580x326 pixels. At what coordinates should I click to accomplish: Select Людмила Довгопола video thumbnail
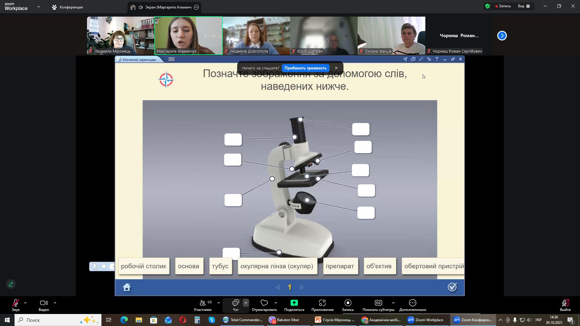[x=256, y=36]
